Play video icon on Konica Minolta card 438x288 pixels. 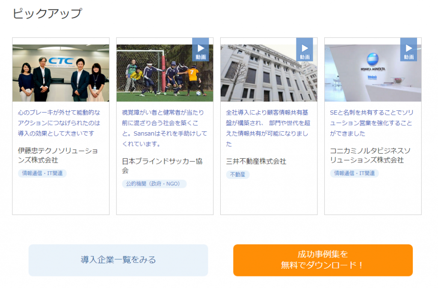[408, 50]
